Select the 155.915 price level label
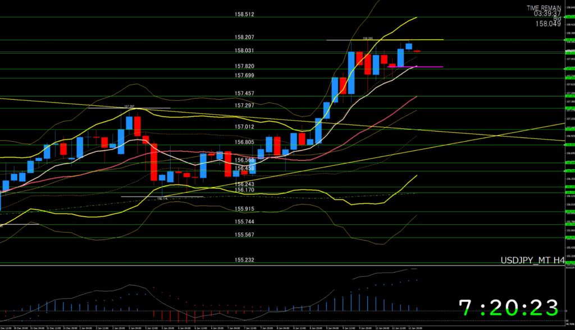This screenshot has width=575, height=330. point(245,209)
